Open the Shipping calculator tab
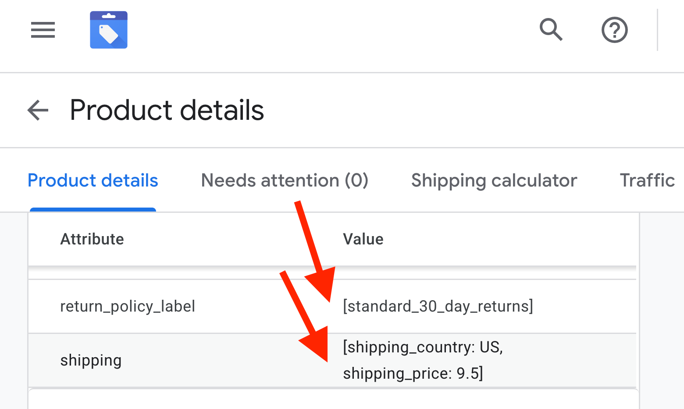This screenshot has width=684, height=409. (494, 181)
